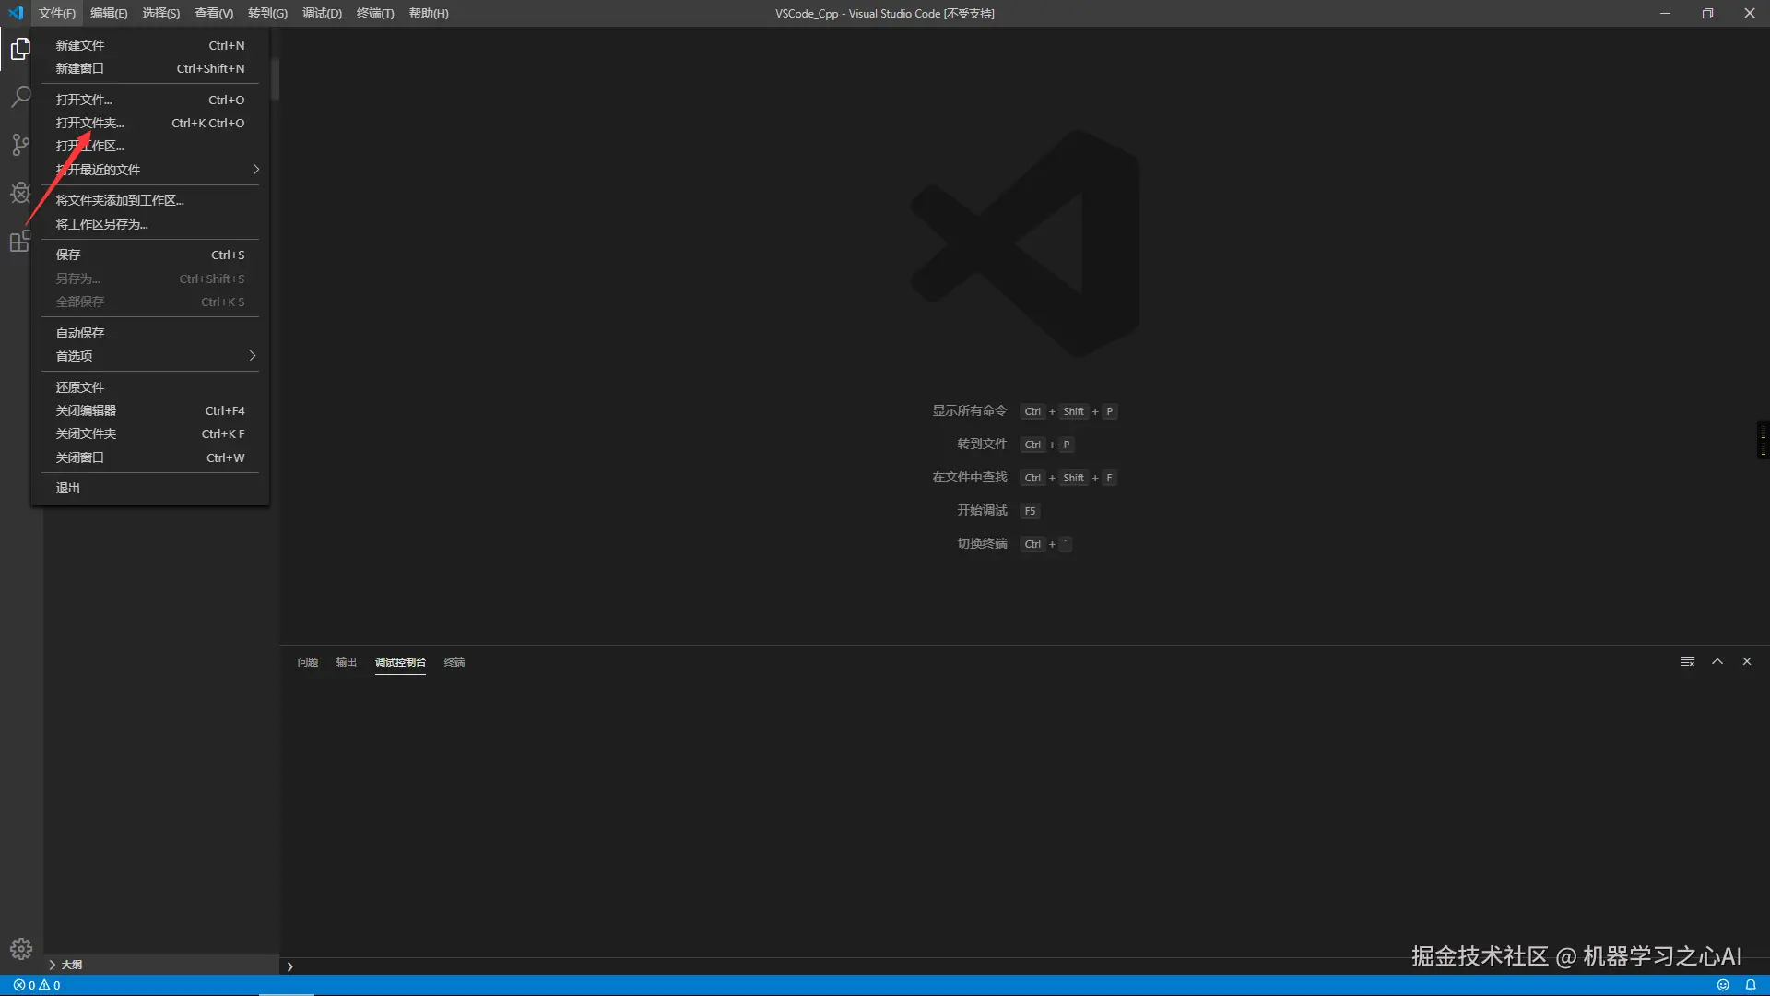Click the debug console input prompt chevron
Image resolution: width=1770 pixels, height=996 pixels.
(x=289, y=966)
